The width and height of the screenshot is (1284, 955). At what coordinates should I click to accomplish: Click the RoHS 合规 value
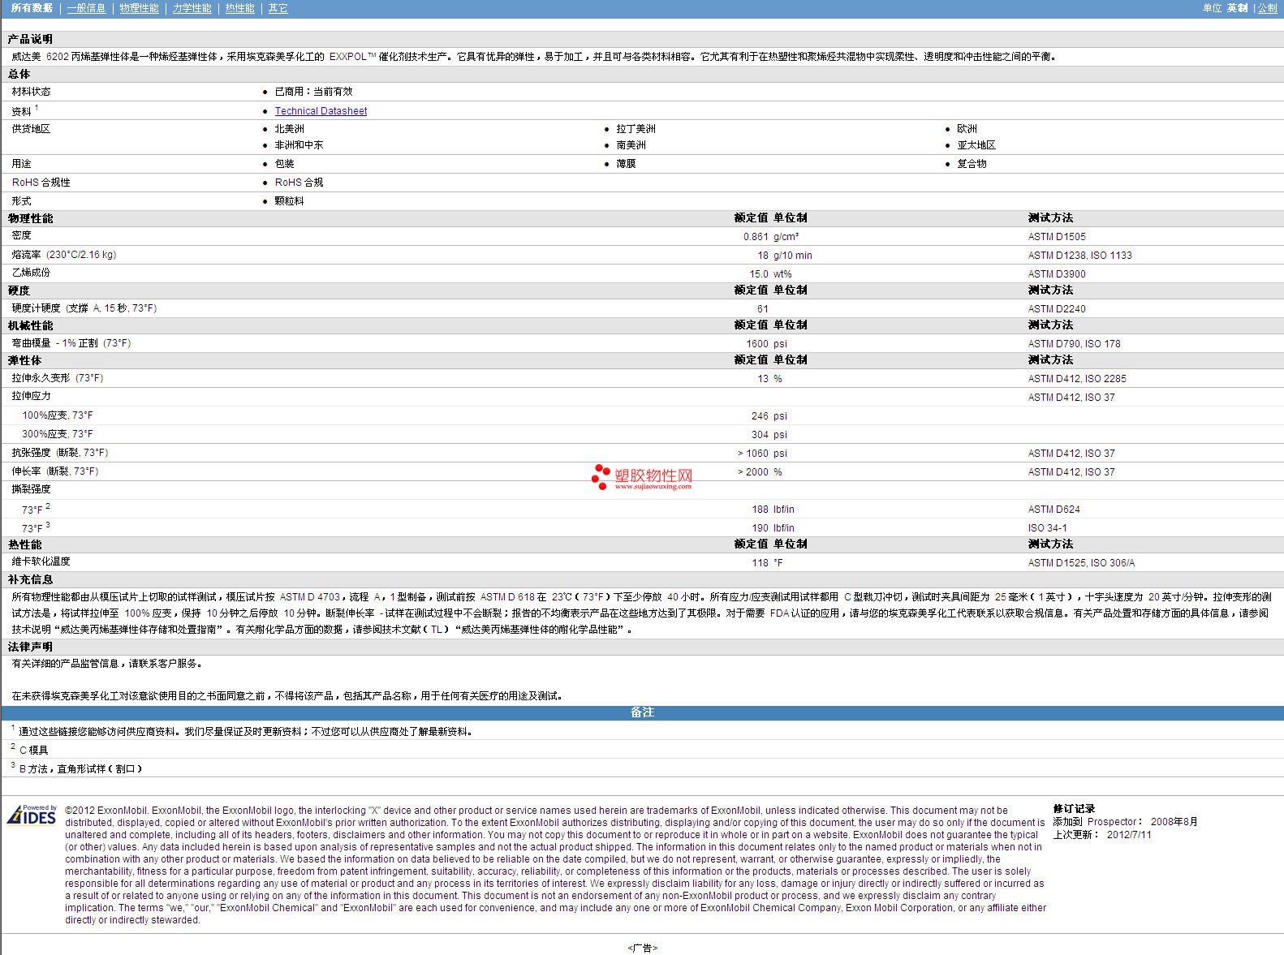click(299, 183)
